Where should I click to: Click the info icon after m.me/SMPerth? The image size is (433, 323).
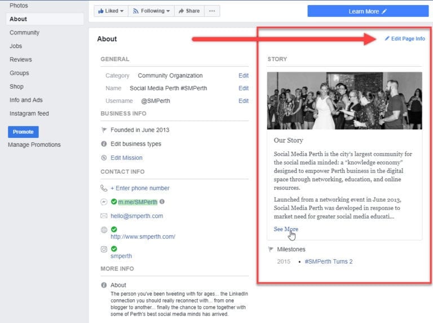point(162,202)
